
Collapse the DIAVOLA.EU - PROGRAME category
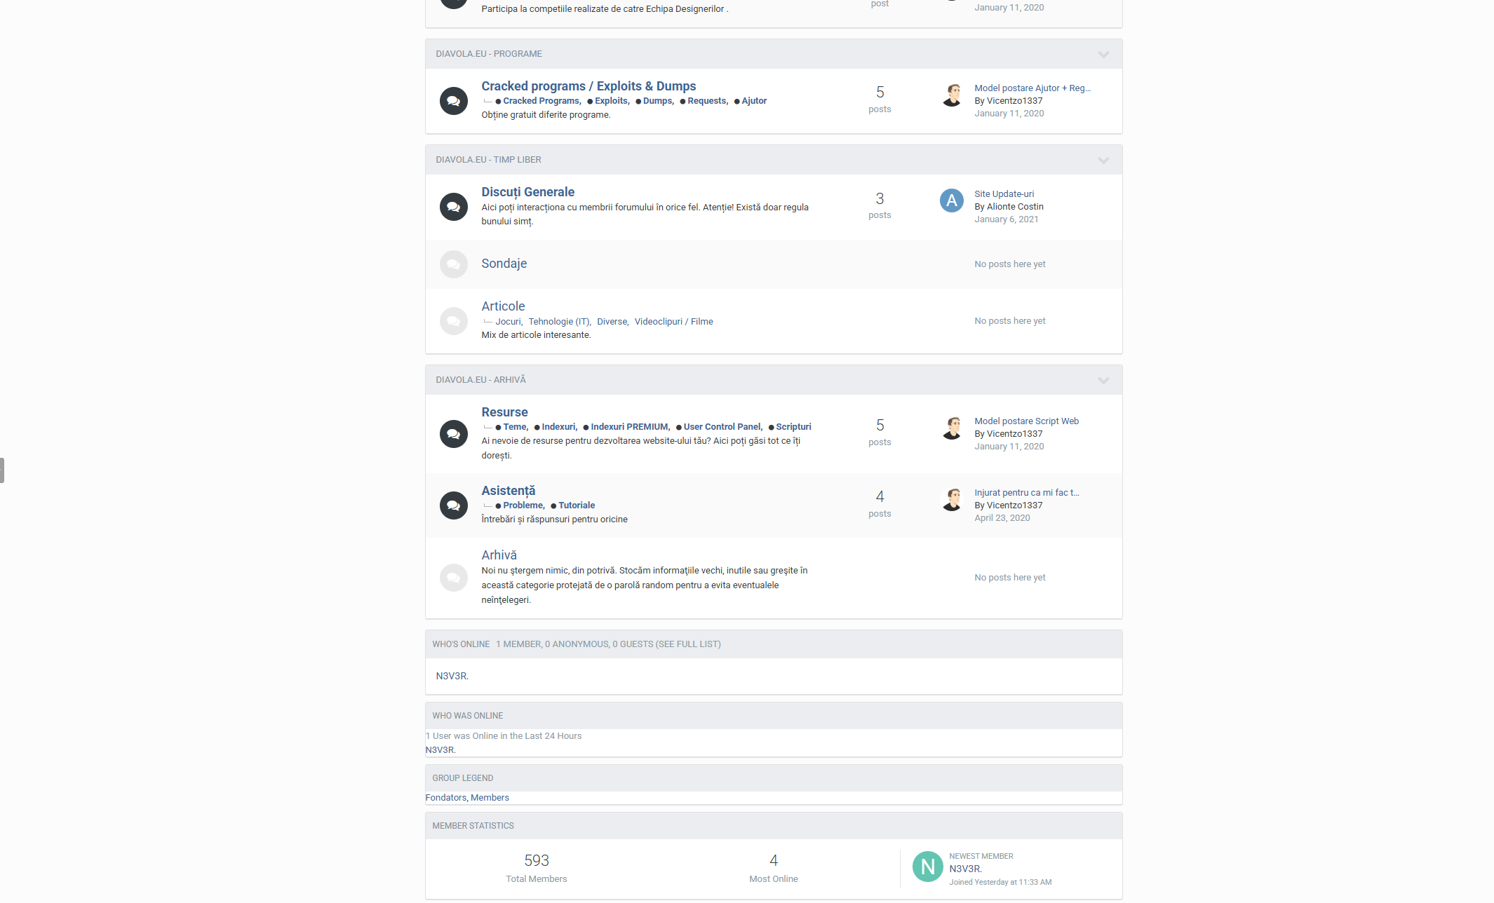pos(1103,55)
